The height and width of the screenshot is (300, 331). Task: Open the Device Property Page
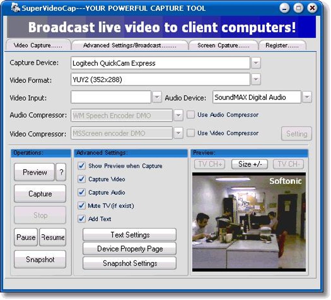pyautogui.click(x=129, y=249)
